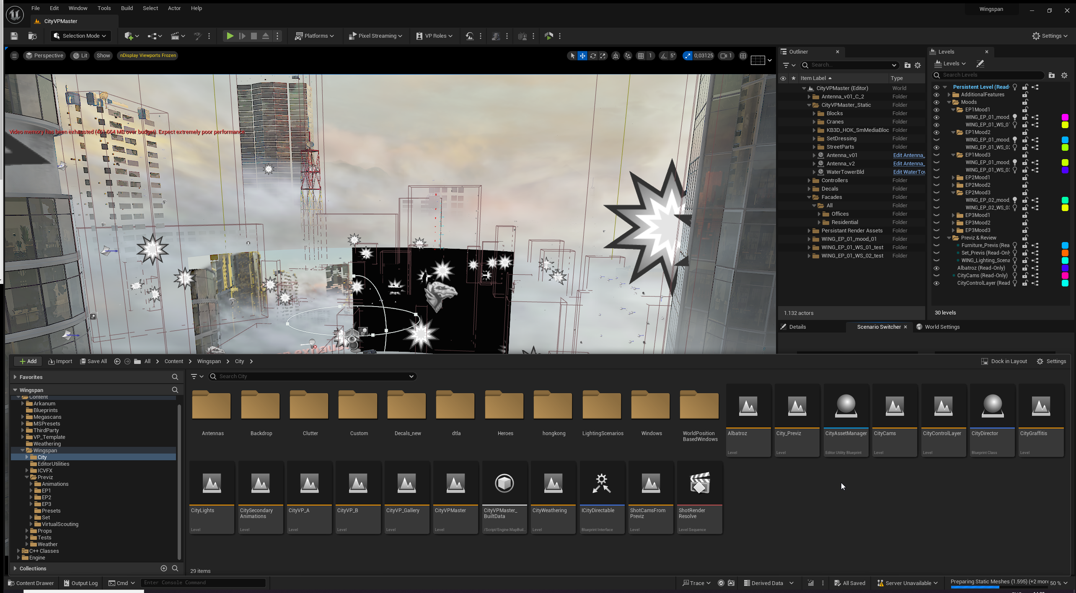Toggle grid snapping icon in viewport
This screenshot has height=593, width=1076.
tap(641, 56)
